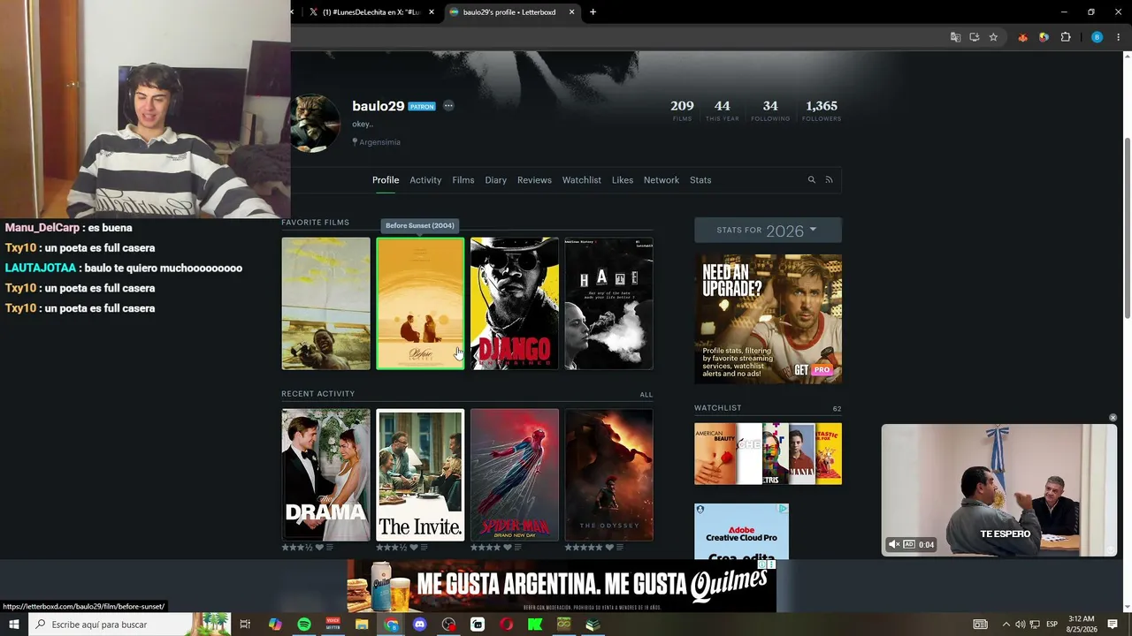Open the Diary tab
This screenshot has width=1132, height=636.
[x=495, y=180]
